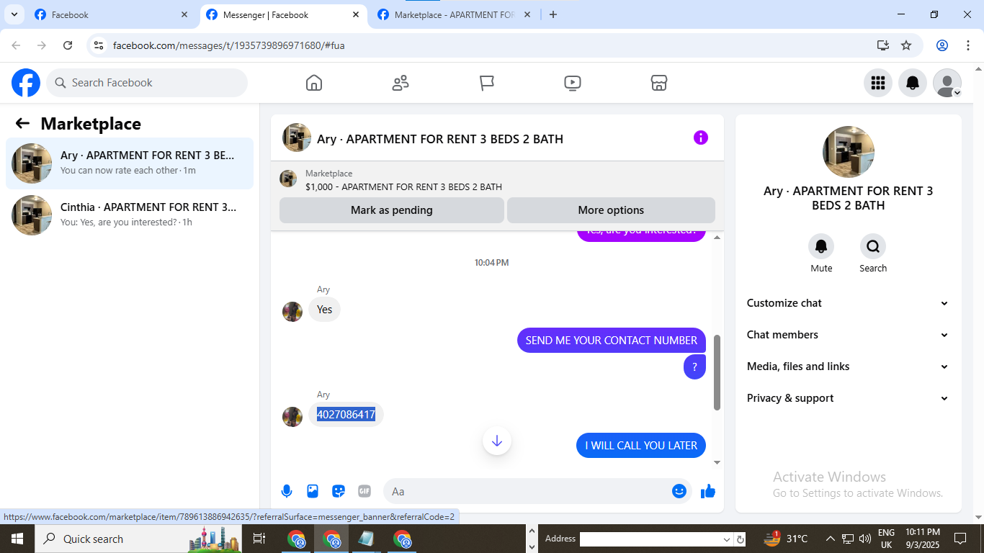Open Chrome tab search dropdown
This screenshot has width=984, height=553.
pos(14,14)
